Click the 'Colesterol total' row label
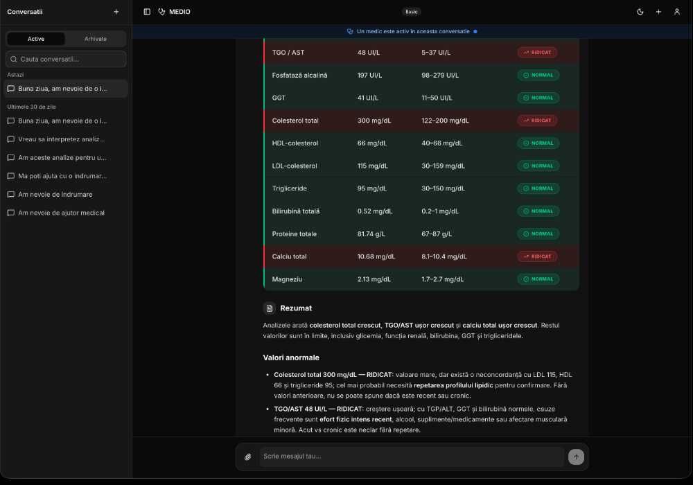Screen dimensions: 693x485 coord(295,121)
